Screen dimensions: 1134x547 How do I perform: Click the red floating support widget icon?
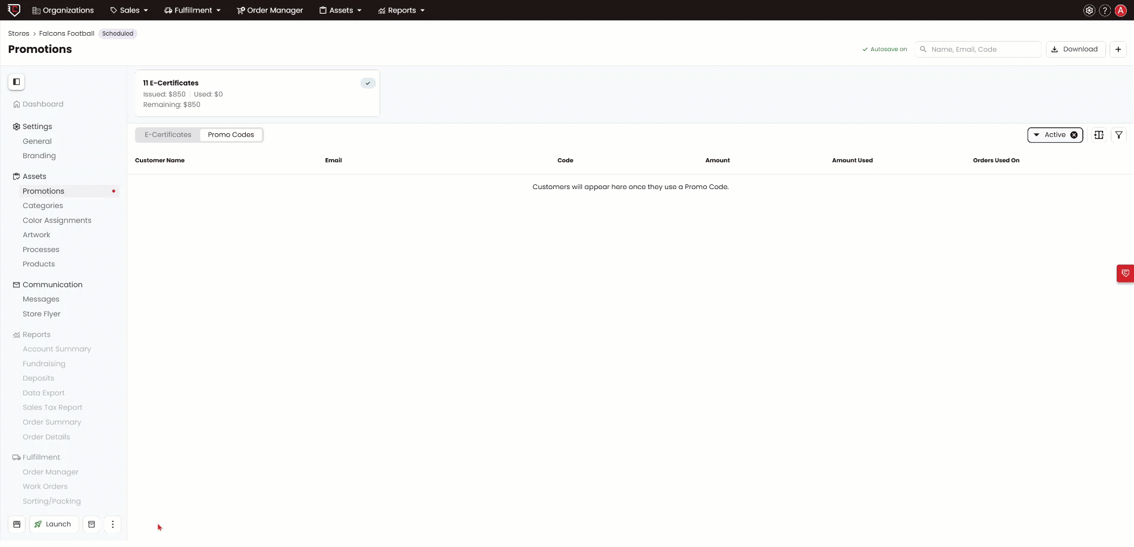[1125, 273]
